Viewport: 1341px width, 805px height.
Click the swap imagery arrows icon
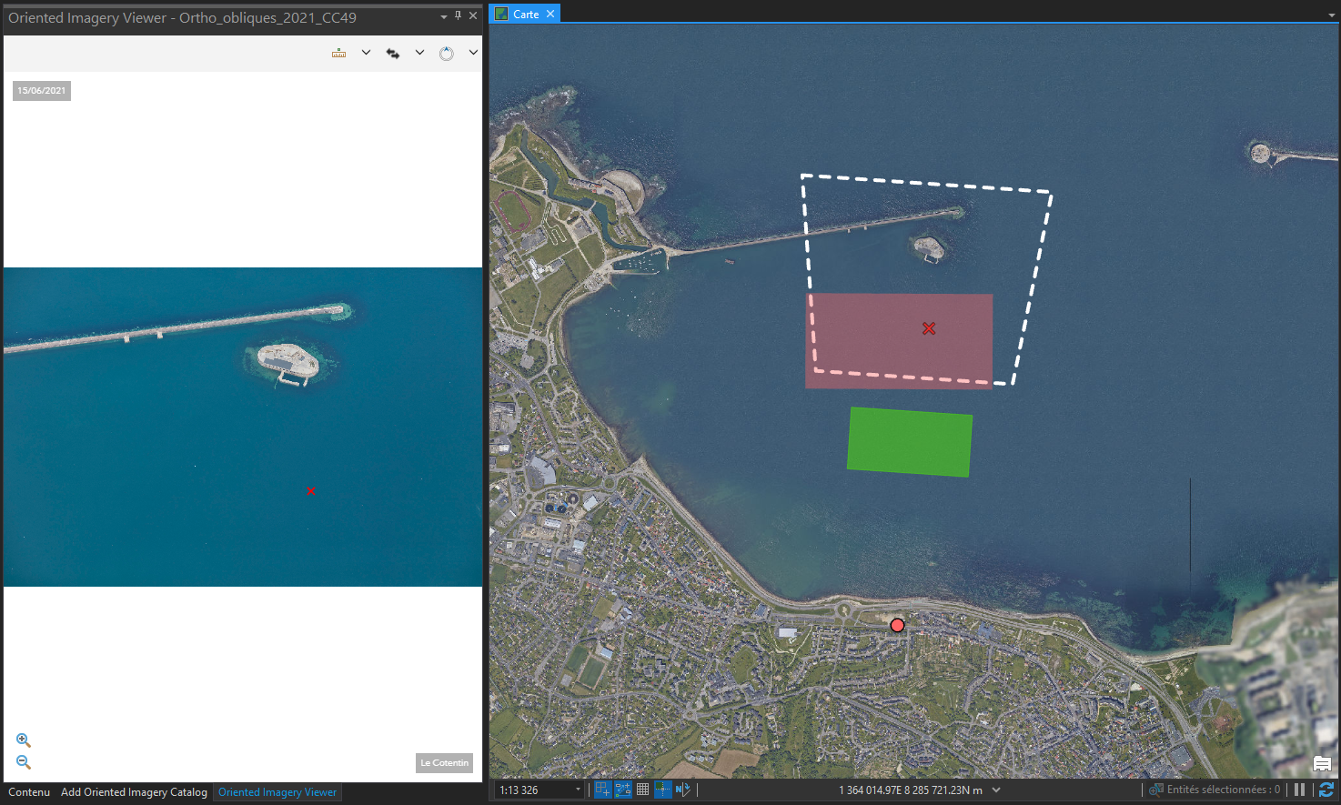392,52
